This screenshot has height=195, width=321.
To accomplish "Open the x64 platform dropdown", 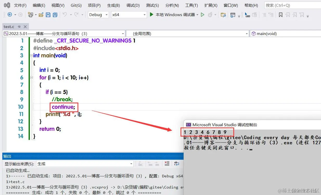I will point(129,15).
